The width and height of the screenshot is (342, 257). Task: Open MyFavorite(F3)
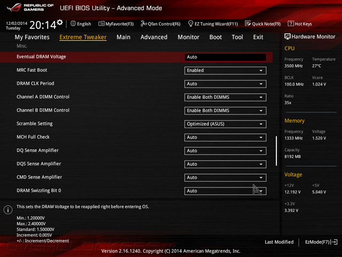pyautogui.click(x=116, y=24)
